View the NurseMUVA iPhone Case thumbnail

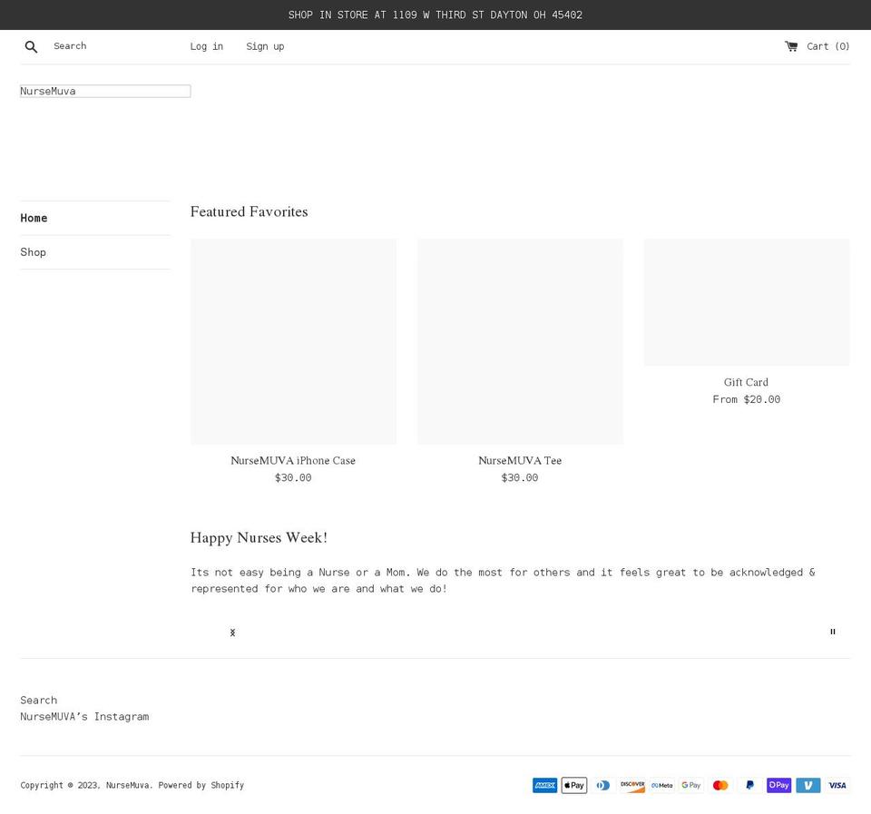point(293,341)
